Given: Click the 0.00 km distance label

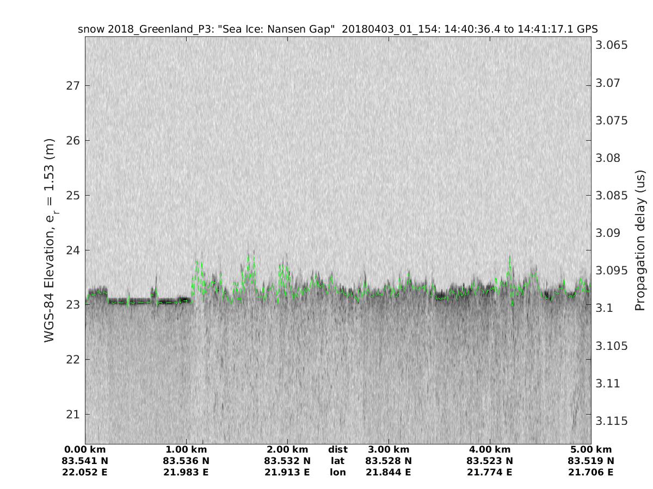Looking at the screenshot, I should pos(85,450).
